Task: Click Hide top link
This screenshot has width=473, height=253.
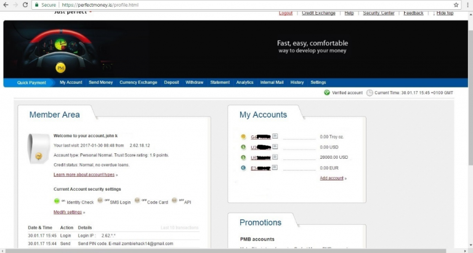Action: tap(445, 13)
